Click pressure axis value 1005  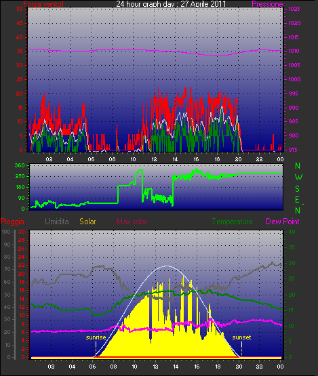pyautogui.click(x=294, y=65)
